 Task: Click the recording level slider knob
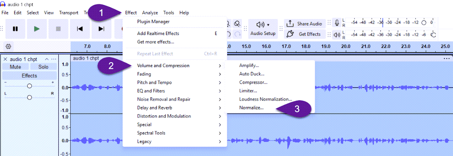click(424, 23)
